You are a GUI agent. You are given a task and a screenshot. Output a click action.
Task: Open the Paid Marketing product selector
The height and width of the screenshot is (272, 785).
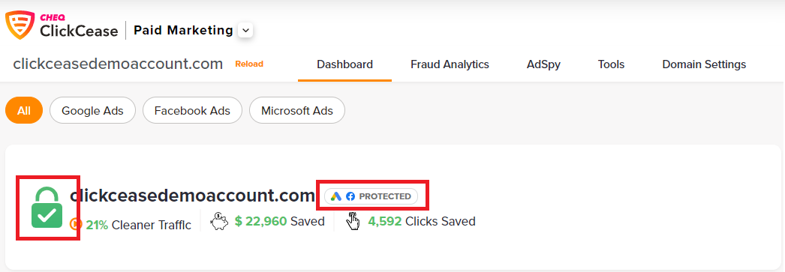(183, 31)
